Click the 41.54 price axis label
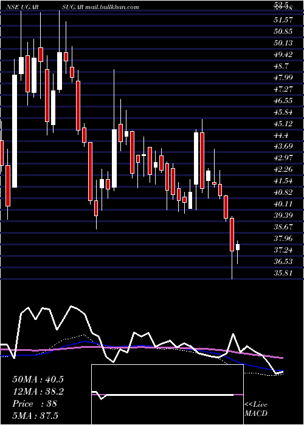Image resolution: width=304 pixels, height=425 pixels. (283, 181)
